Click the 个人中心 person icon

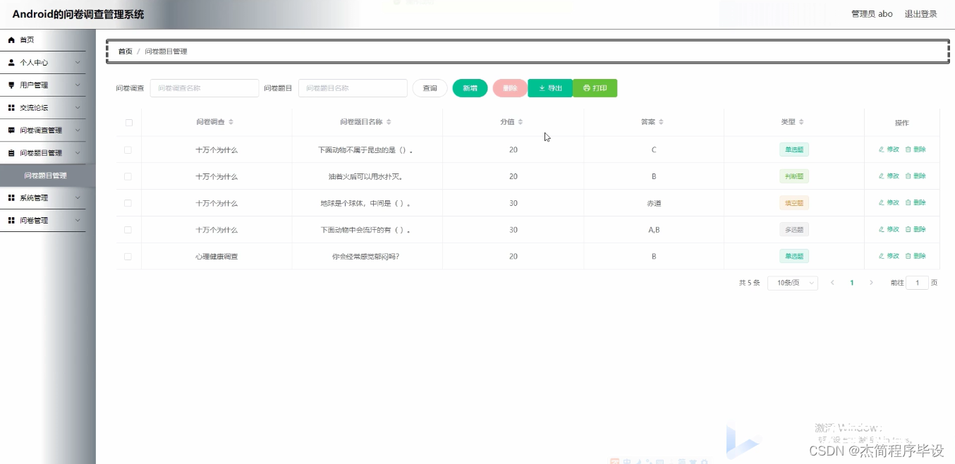tap(12, 62)
